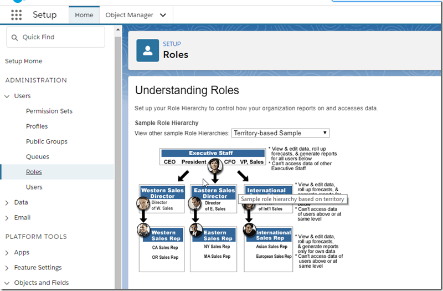This screenshot has width=443, height=291.
Task: Click the sidebar vertical scrollbar track
Action: click(118, 161)
